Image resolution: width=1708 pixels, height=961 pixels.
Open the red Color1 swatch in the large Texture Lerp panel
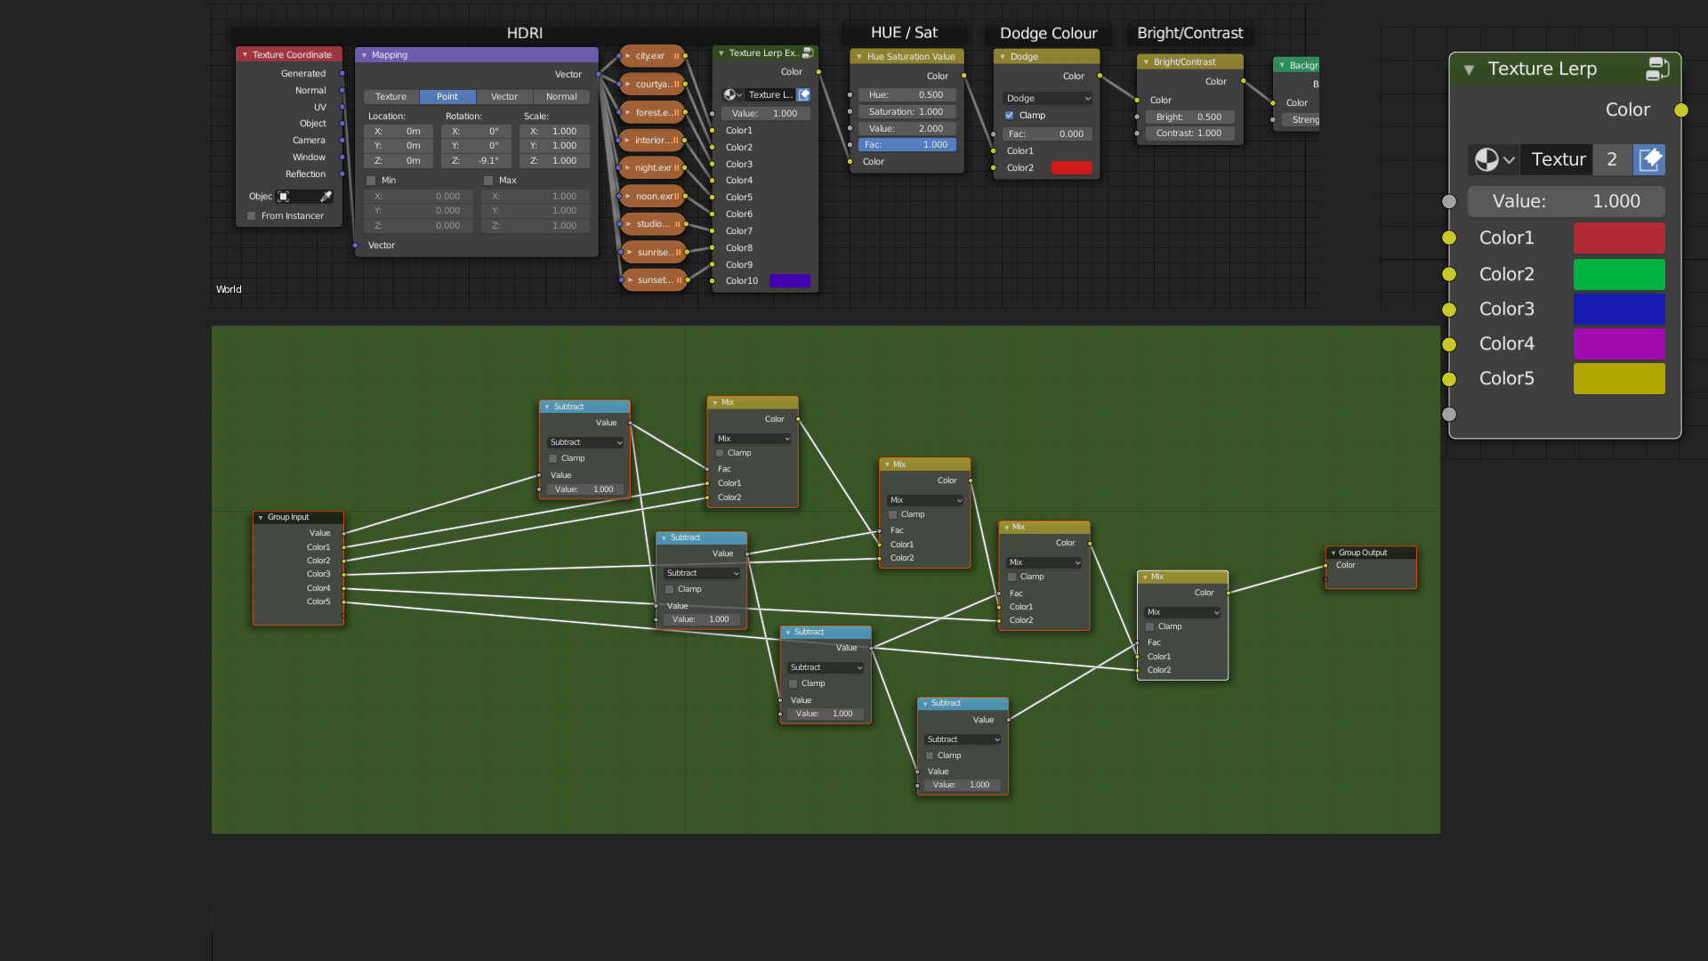click(x=1619, y=238)
